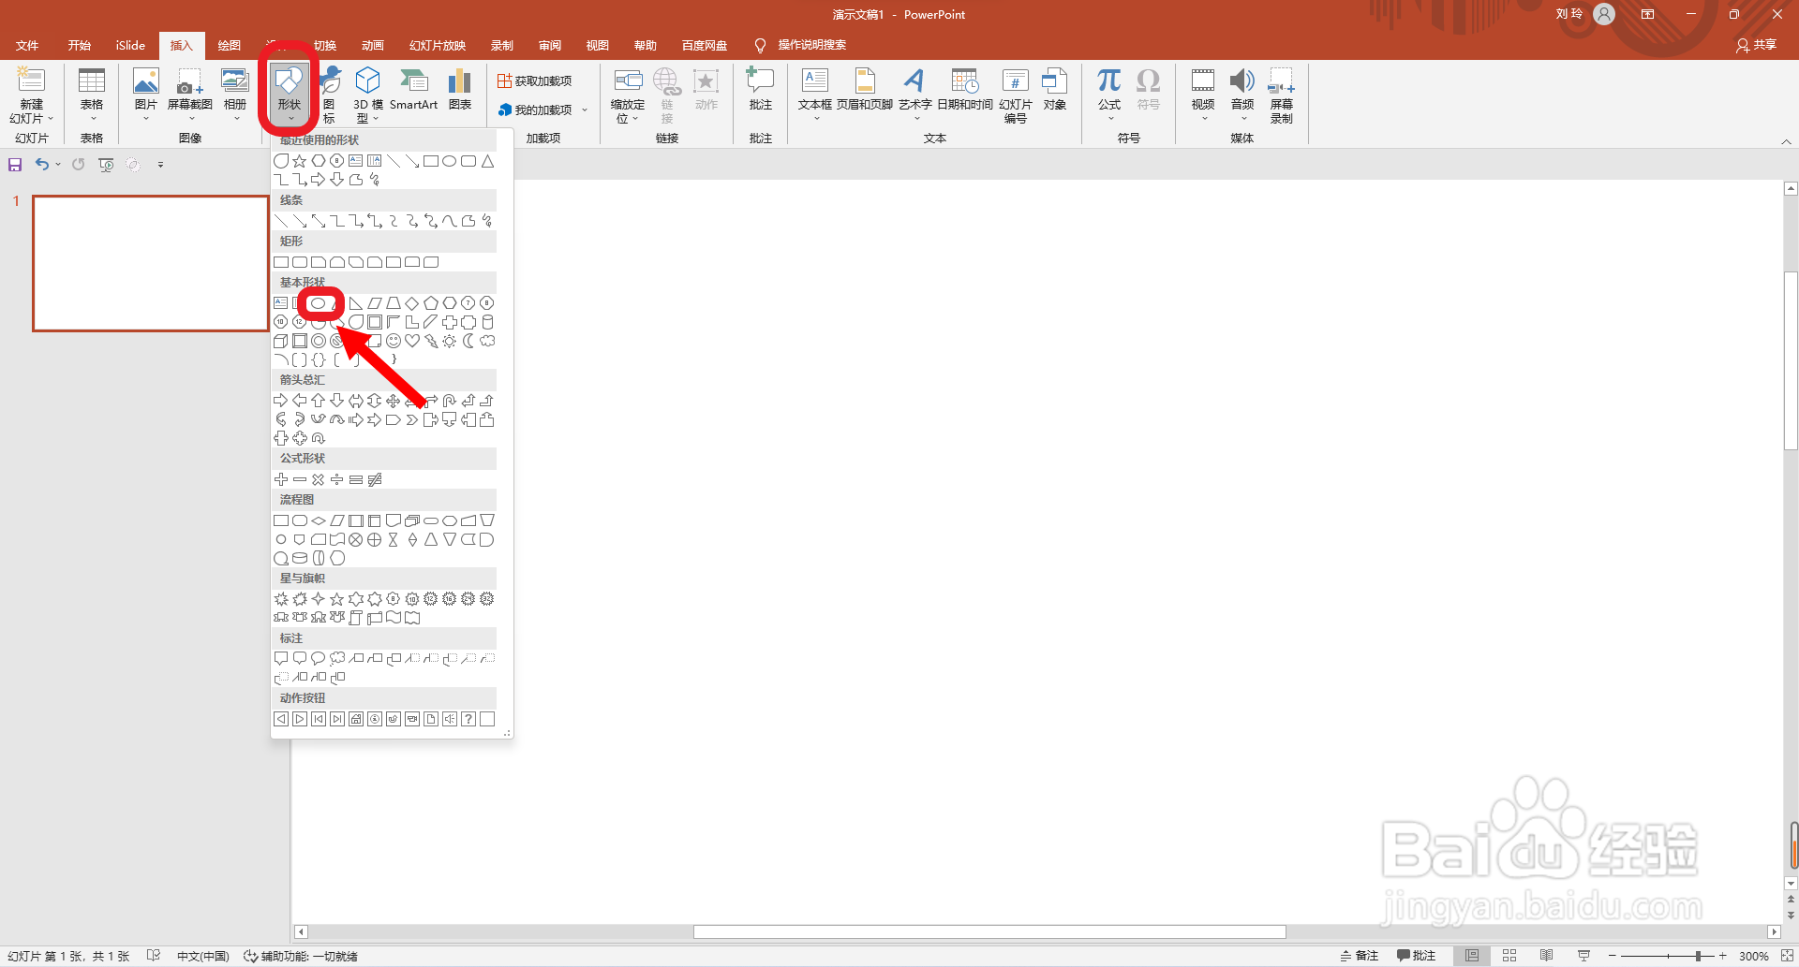Toggle 批注 comments pane in status bar

click(x=1416, y=956)
